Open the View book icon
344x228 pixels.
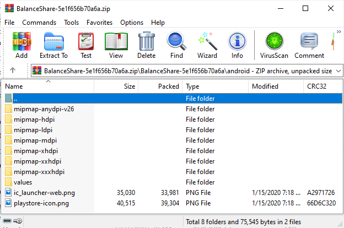point(116,41)
